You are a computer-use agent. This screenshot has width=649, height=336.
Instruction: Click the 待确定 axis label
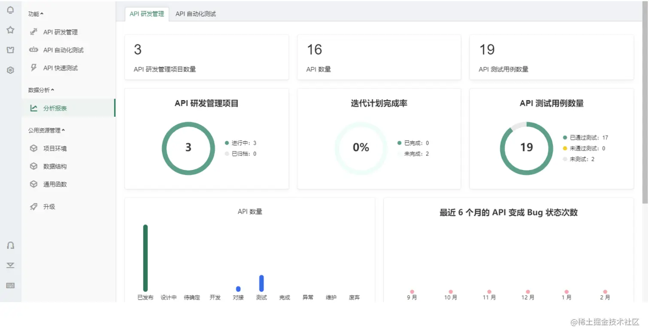(192, 297)
